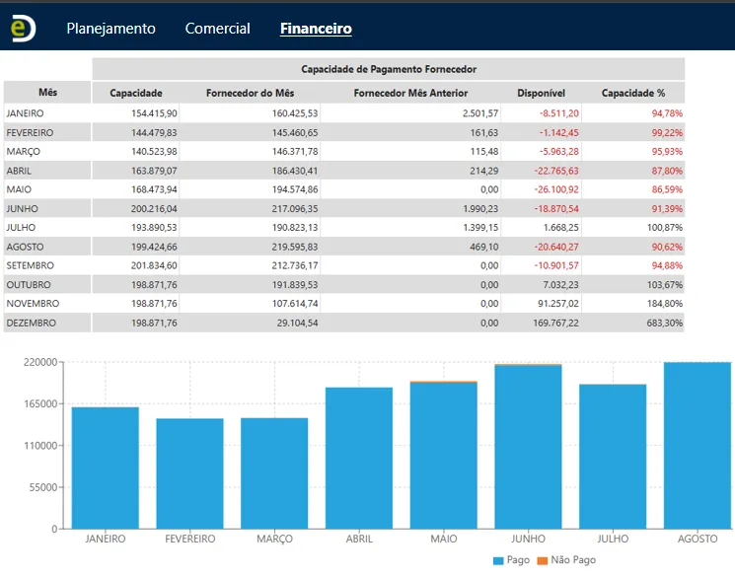Click the AGOSTO bar in the chart
The width and height of the screenshot is (735, 578).
click(x=698, y=446)
